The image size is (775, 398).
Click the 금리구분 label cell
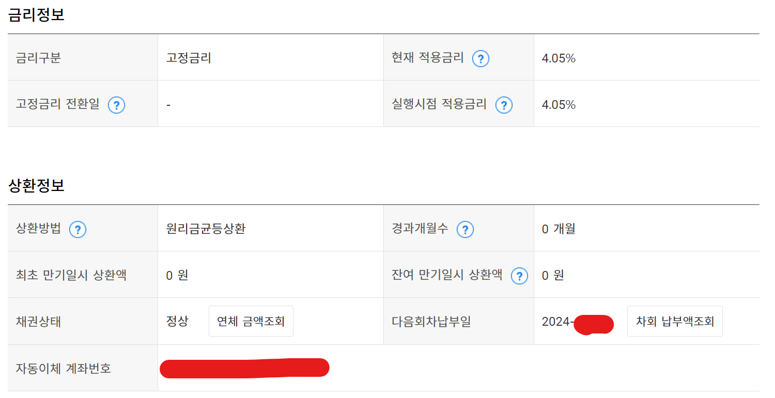click(x=39, y=58)
